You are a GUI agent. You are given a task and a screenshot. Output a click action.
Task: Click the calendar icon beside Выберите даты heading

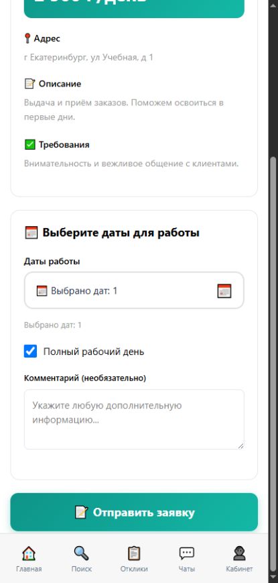coord(31,233)
